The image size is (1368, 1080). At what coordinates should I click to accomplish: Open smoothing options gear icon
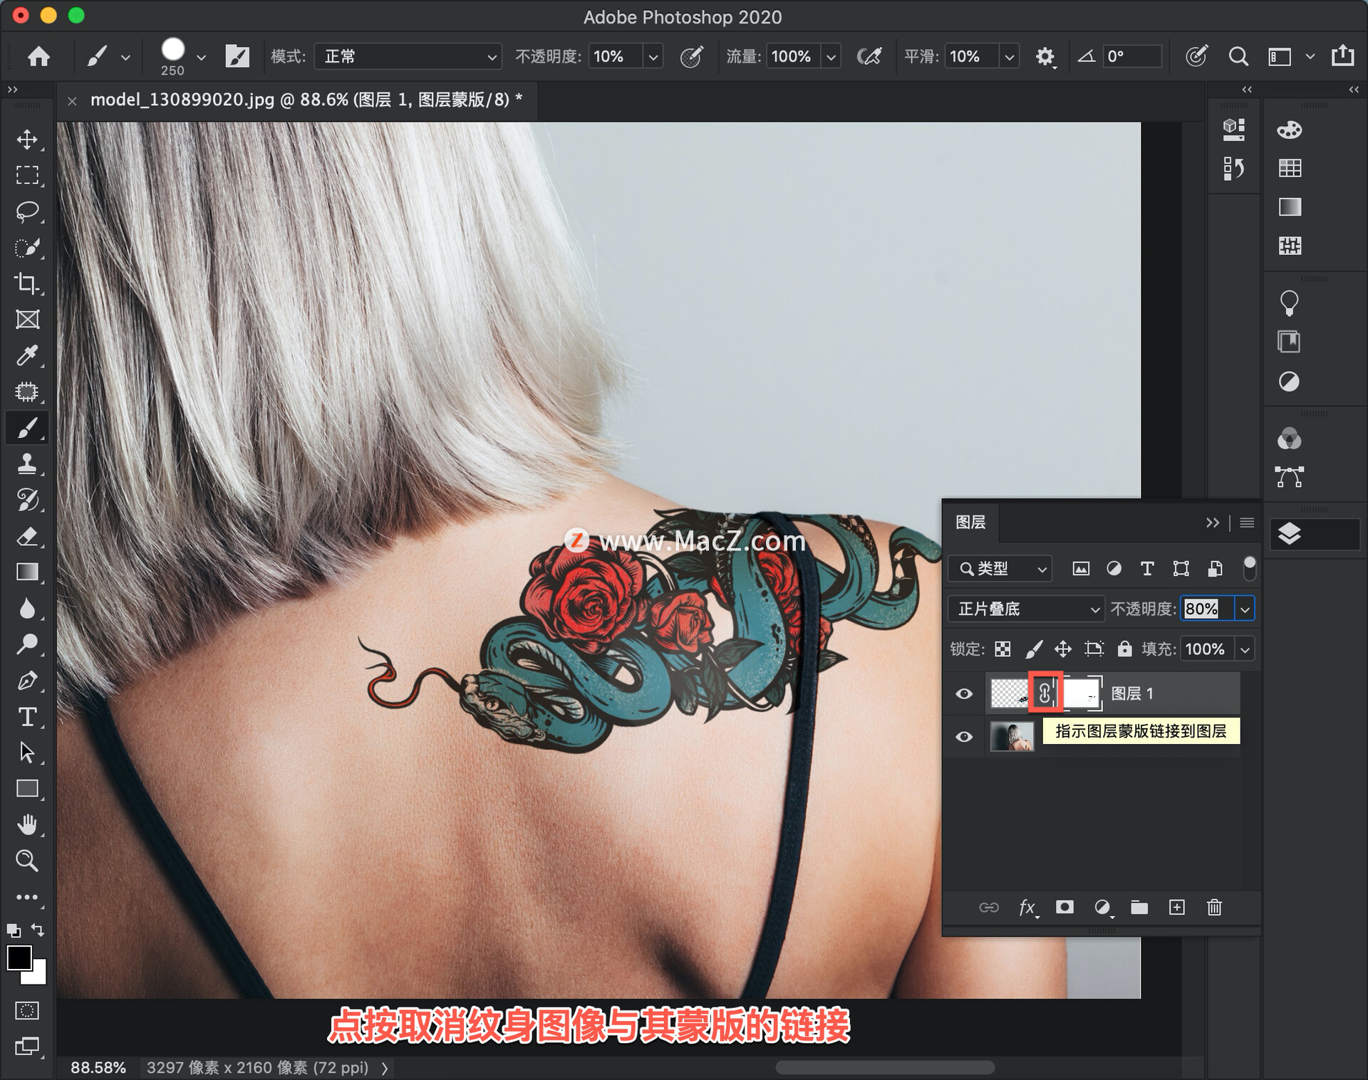(1045, 56)
